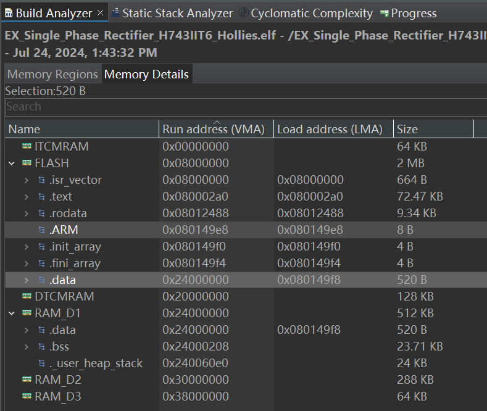Close the Build Analyzer tab
Screen dimensions: 487x411
pos(101,13)
